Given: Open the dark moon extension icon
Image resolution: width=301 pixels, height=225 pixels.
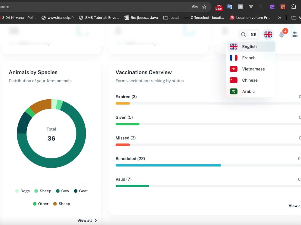Looking at the screenshot, I should click(x=262, y=7).
